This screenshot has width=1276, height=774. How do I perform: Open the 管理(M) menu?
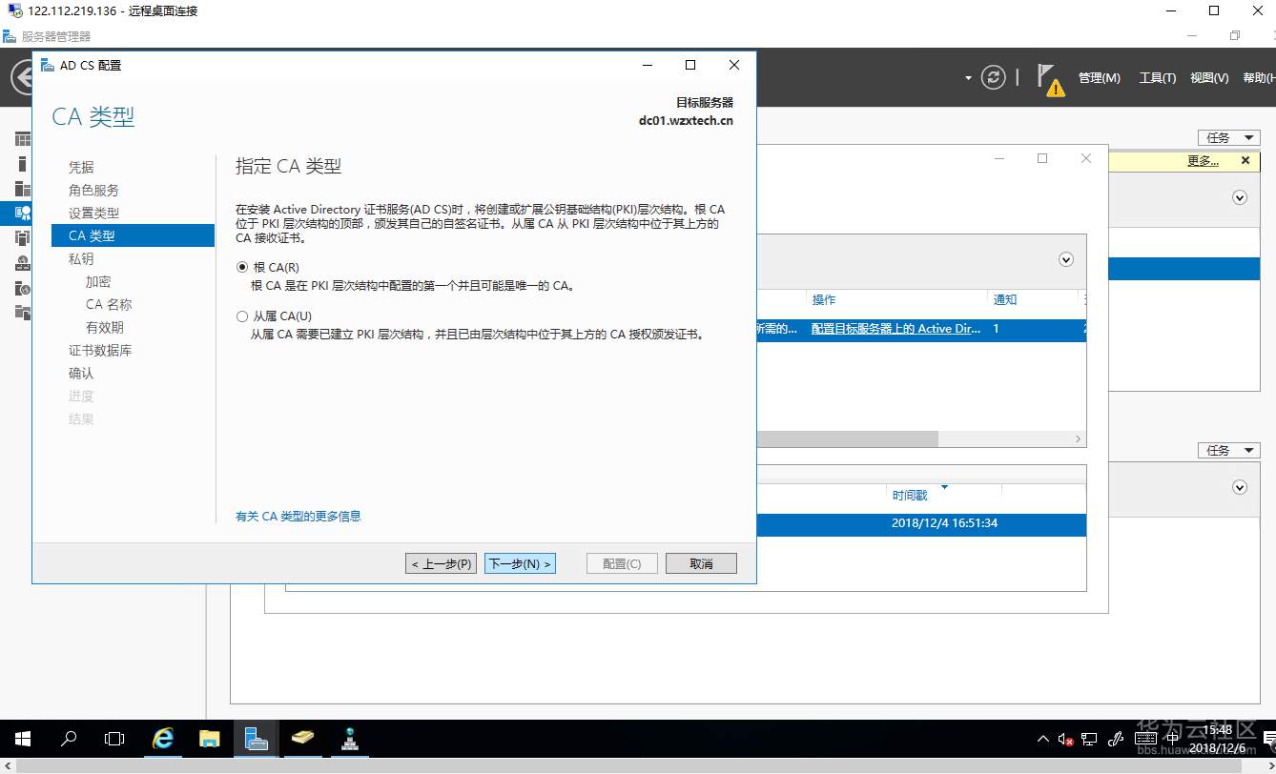click(1099, 78)
